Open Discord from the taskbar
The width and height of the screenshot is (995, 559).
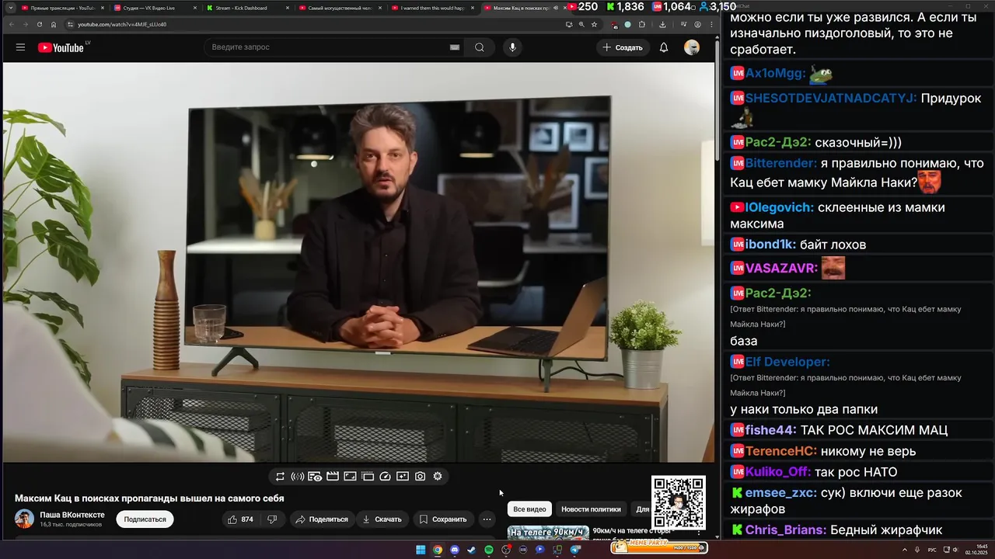coord(455,550)
